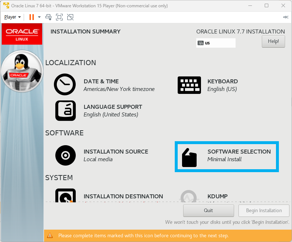Open Date & Time clock icon
292x242 pixels.
point(65,84)
